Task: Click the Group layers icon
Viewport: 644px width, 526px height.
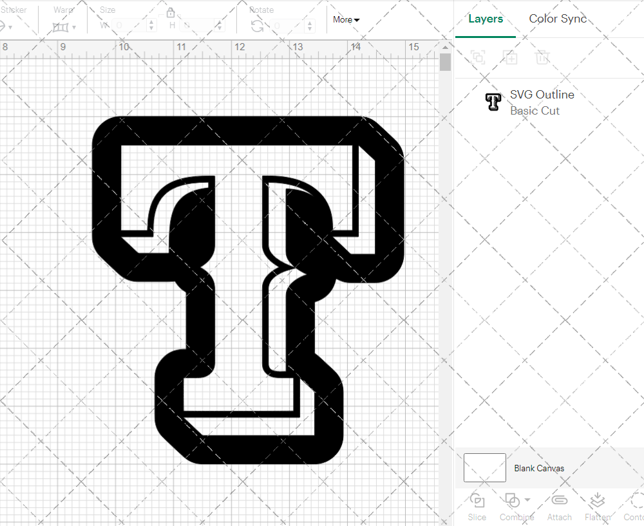Action: click(x=478, y=57)
